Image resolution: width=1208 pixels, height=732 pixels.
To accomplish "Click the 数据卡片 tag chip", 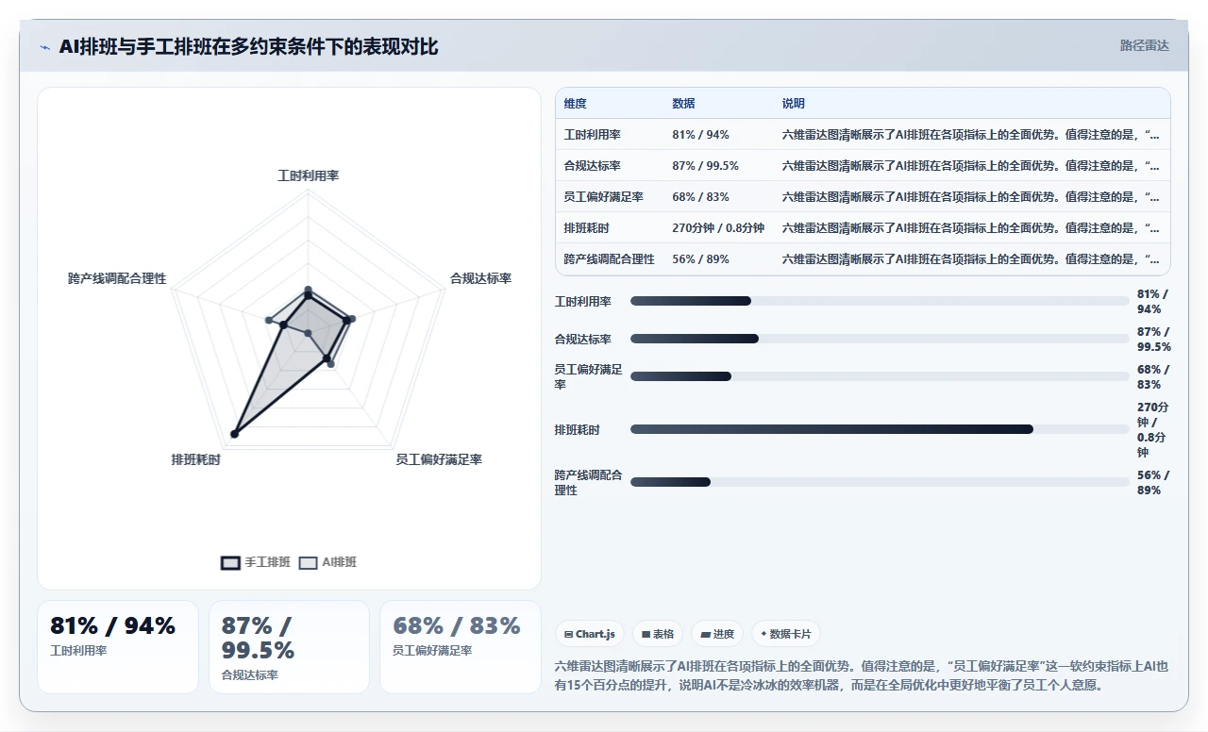I will coord(785,634).
